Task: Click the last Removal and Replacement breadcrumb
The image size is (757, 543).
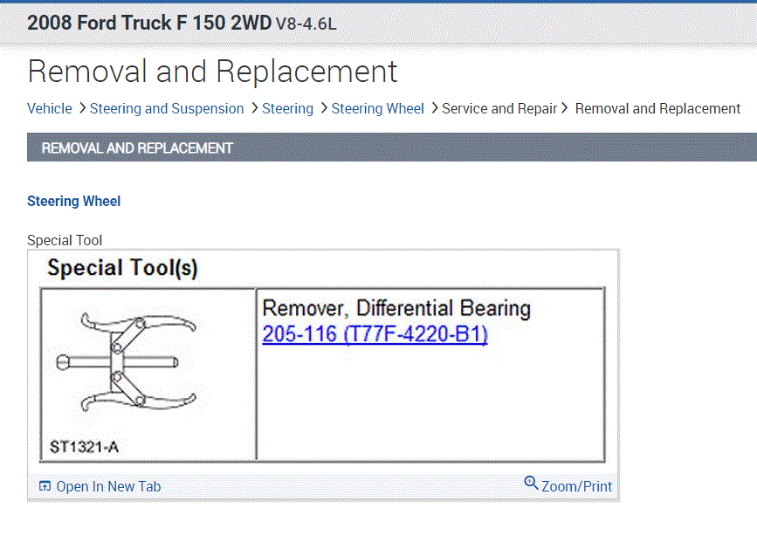Action: coord(657,108)
